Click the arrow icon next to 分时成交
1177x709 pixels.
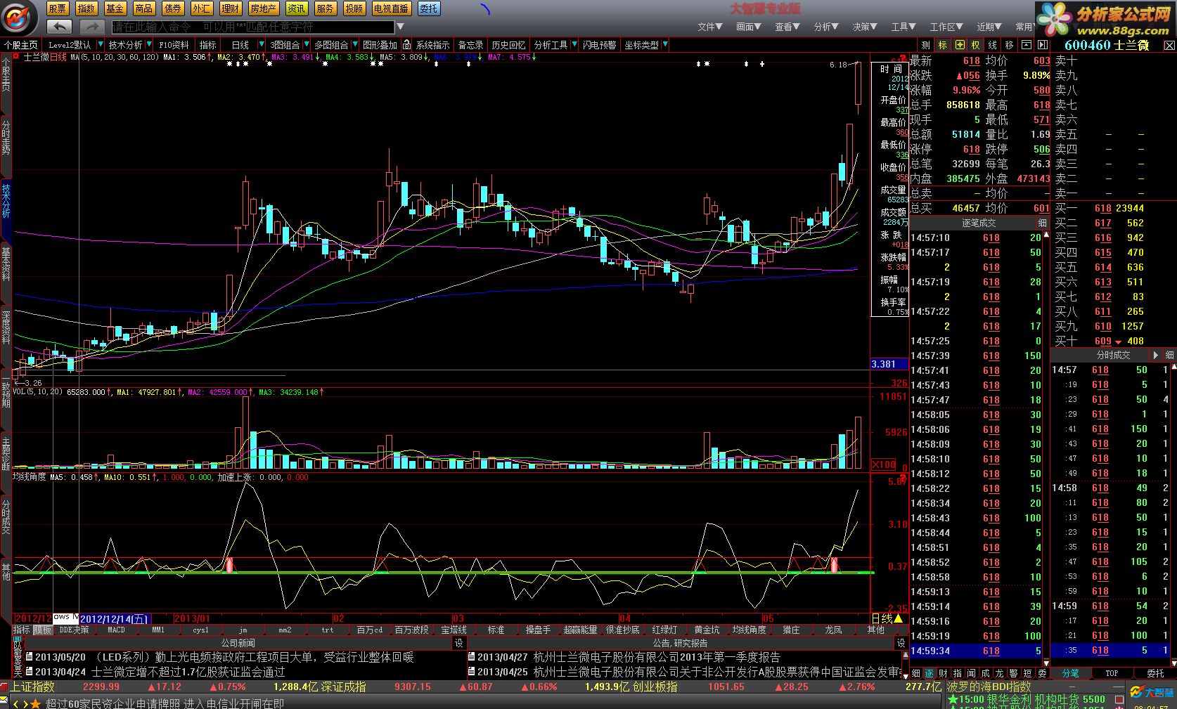(1155, 356)
